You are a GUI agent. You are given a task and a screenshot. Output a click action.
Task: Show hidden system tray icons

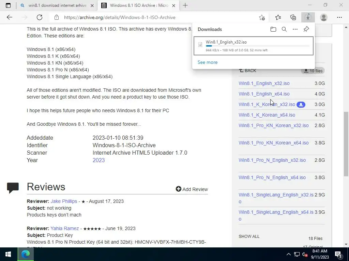[x=288, y=254]
